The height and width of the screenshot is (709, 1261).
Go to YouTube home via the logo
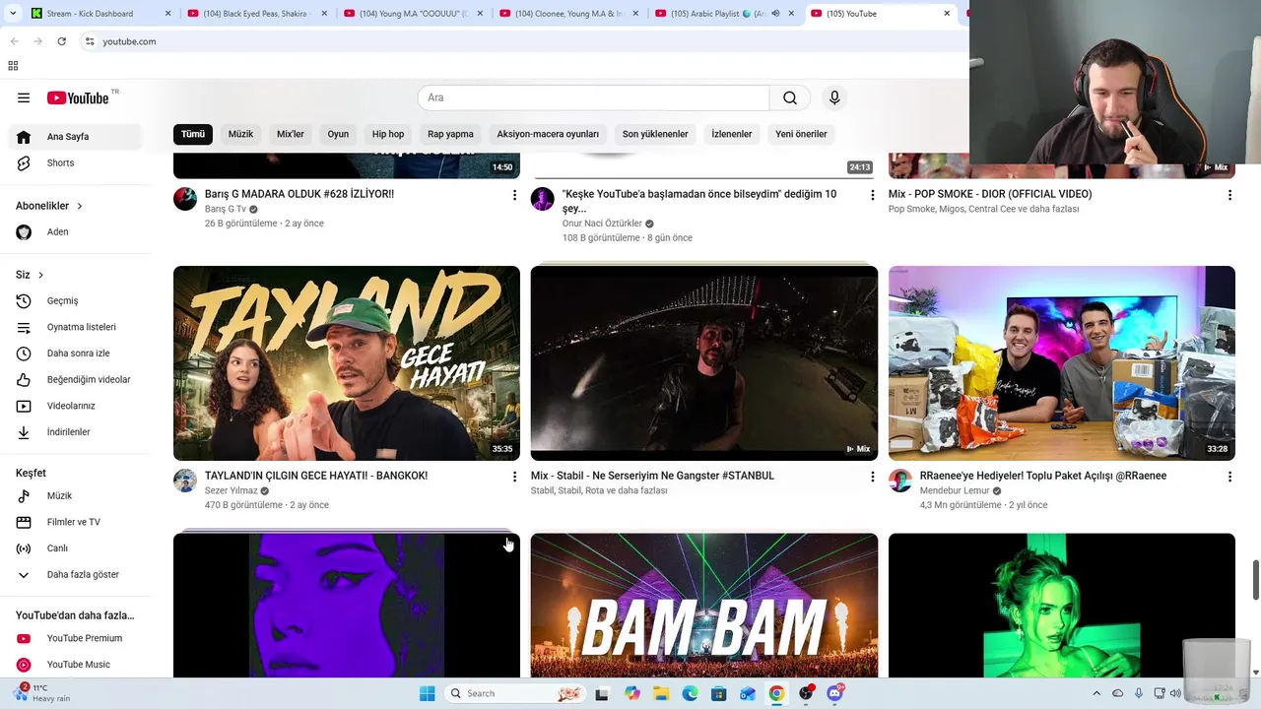(x=78, y=97)
